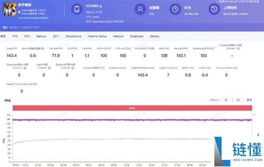Viewport: 264px width, 167px height.
Task: Click the Var(FPS) value 1.1
Action: click(x=87, y=56)
